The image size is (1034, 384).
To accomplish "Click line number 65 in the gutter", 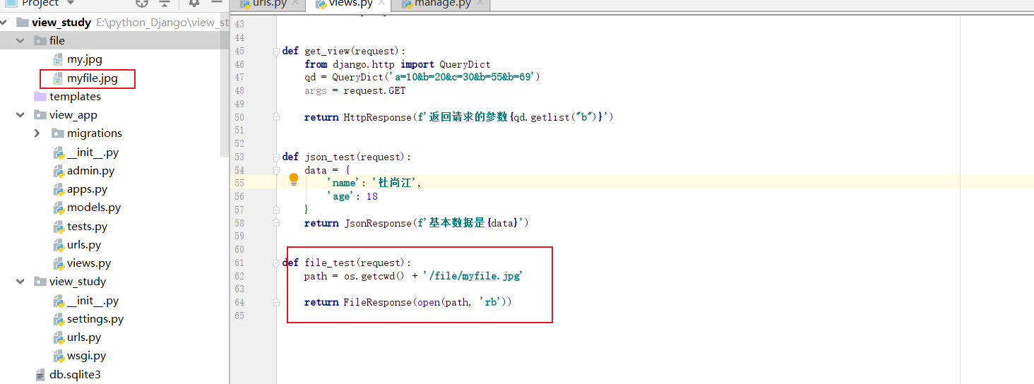I will point(239,316).
